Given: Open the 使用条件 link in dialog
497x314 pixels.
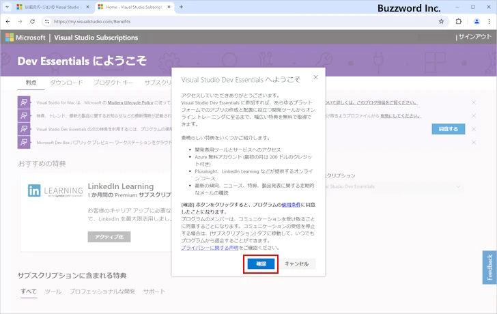Looking at the screenshot, I should pyautogui.click(x=291, y=205).
